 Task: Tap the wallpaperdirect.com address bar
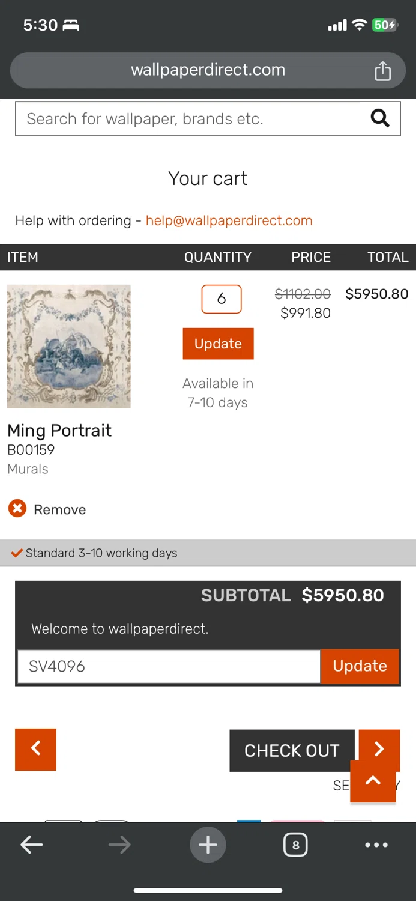pos(208,70)
